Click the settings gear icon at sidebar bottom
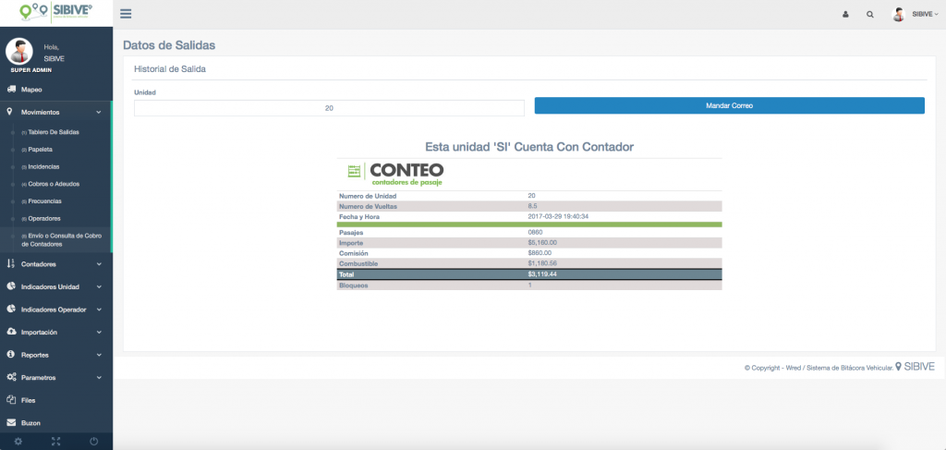The image size is (946, 450). [18, 441]
